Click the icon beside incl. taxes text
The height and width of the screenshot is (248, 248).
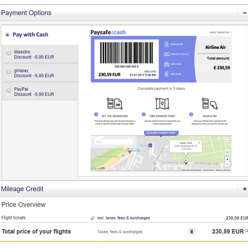[92, 218]
